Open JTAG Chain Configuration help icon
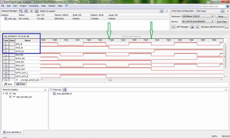Viewport: 230px width, 138px height. [x=223, y=11]
